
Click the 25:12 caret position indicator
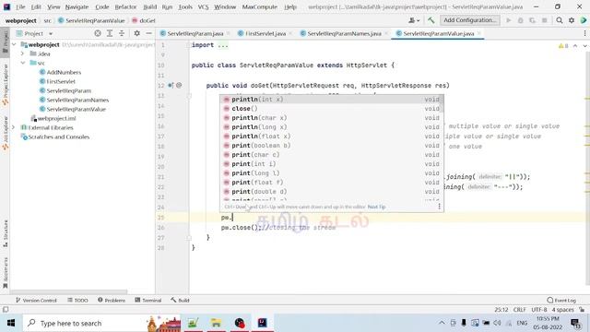(x=501, y=310)
